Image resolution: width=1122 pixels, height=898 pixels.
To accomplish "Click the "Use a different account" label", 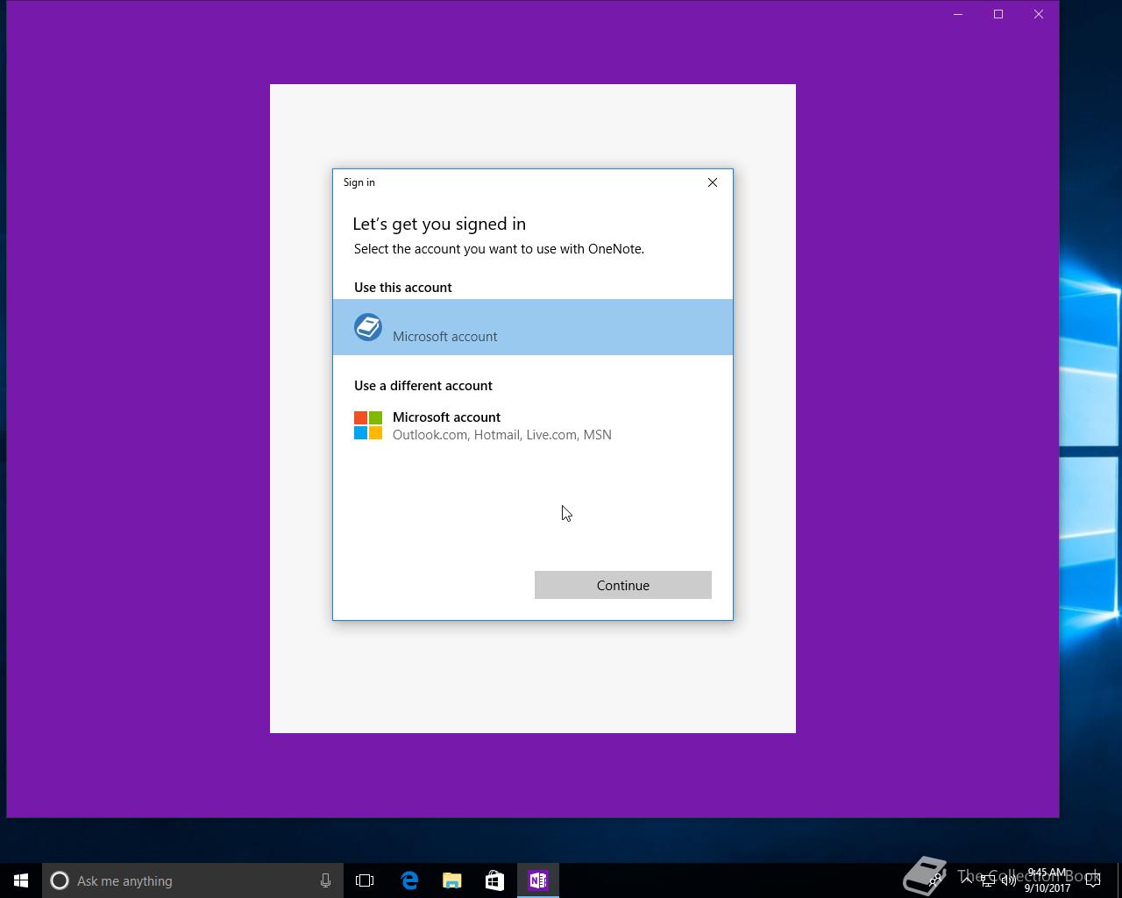I will tap(423, 385).
